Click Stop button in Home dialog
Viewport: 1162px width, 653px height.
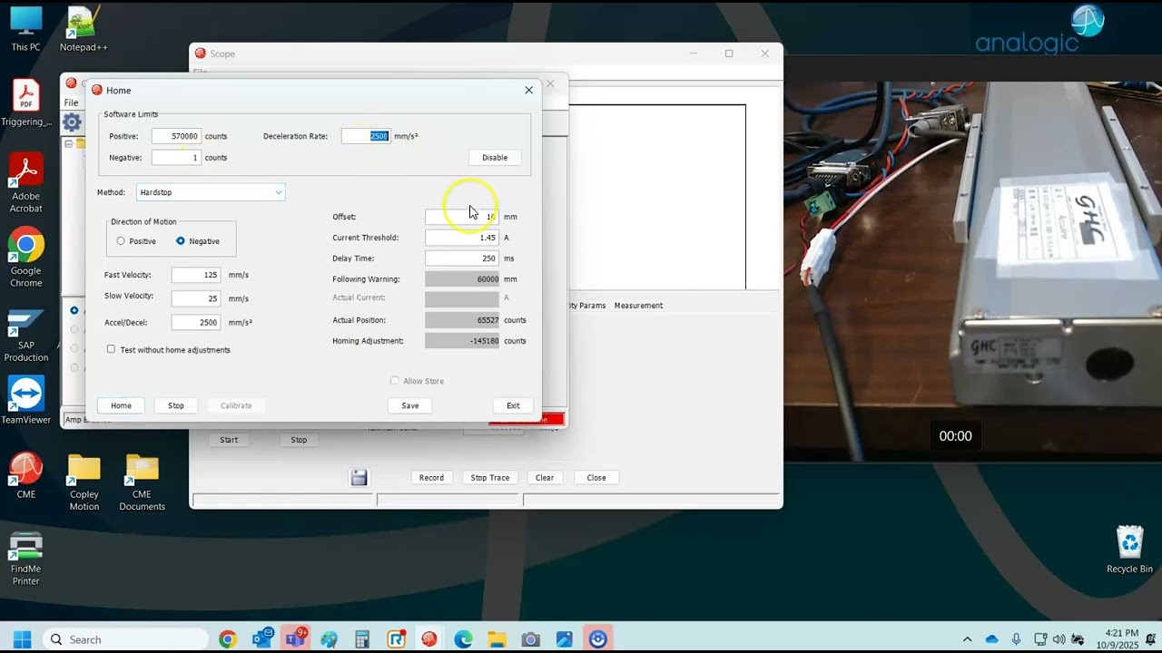(x=176, y=405)
